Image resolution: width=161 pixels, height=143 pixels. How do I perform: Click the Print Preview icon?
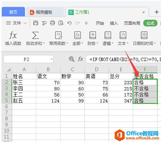61,23
